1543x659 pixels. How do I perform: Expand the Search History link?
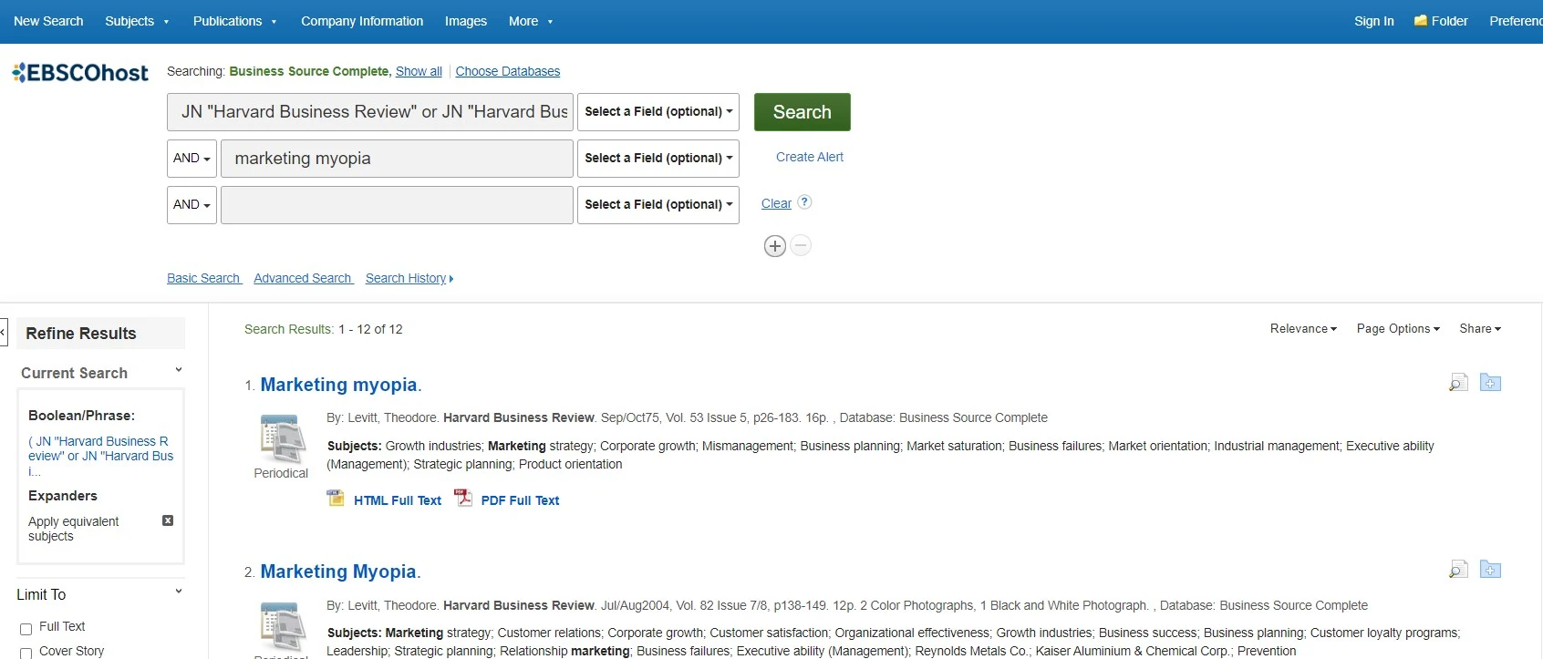click(409, 278)
